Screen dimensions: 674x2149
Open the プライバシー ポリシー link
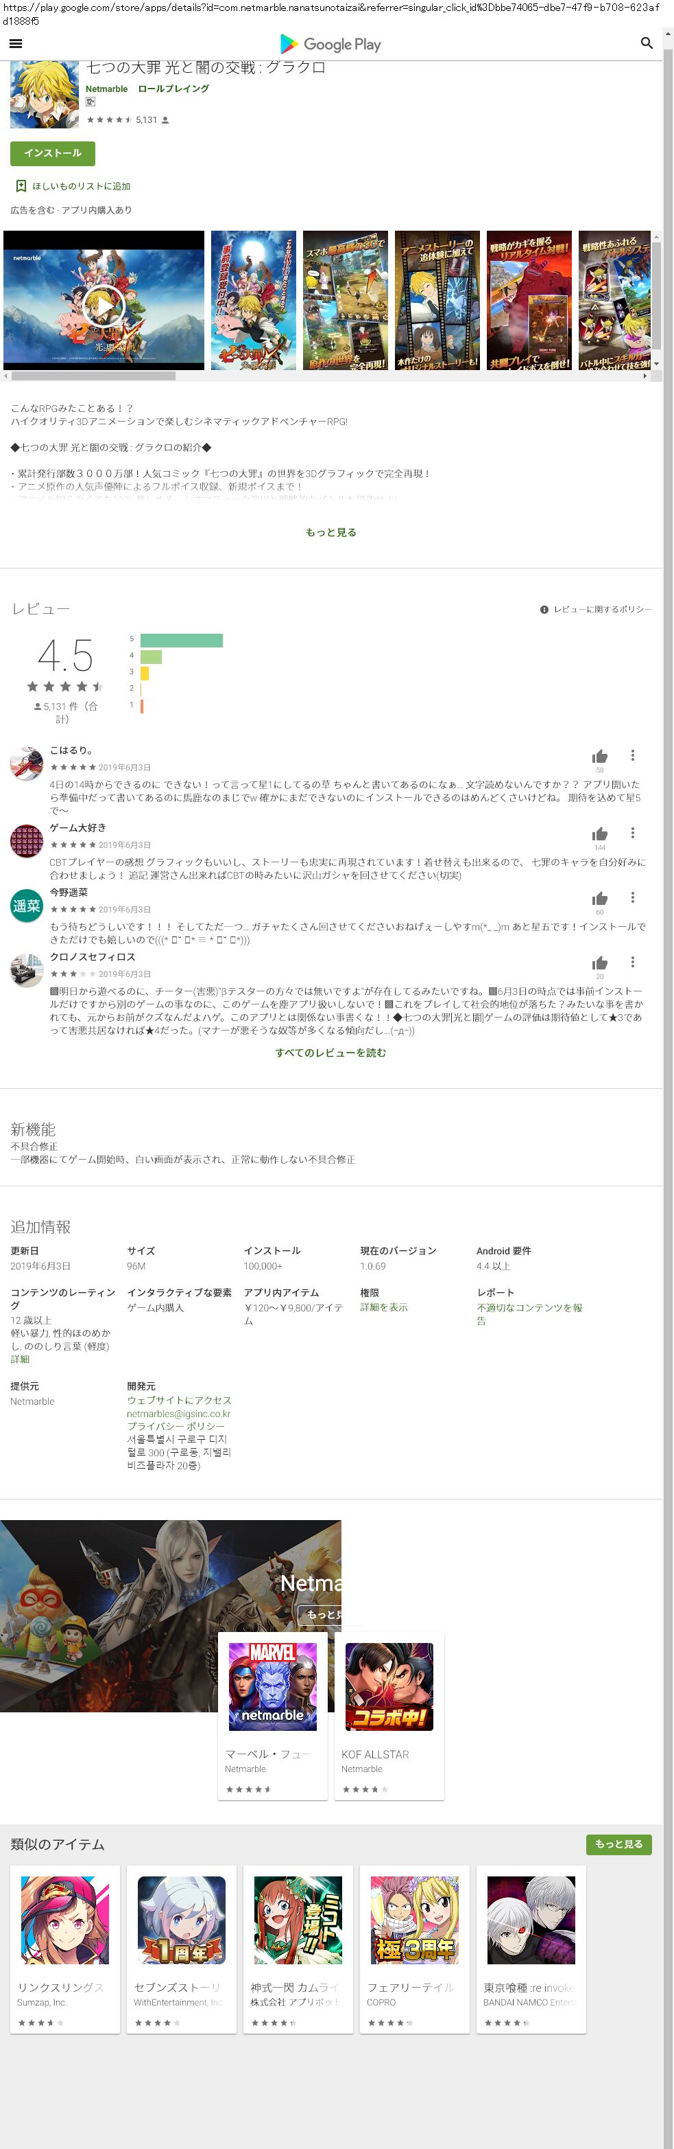point(176,1426)
